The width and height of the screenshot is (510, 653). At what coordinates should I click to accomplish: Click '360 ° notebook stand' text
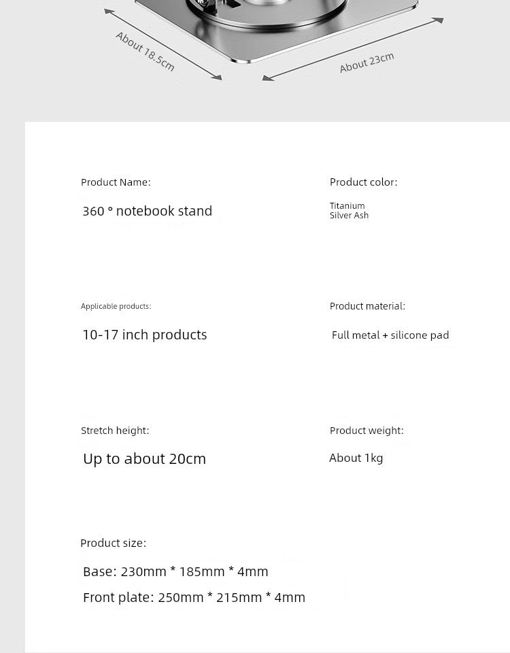click(148, 211)
